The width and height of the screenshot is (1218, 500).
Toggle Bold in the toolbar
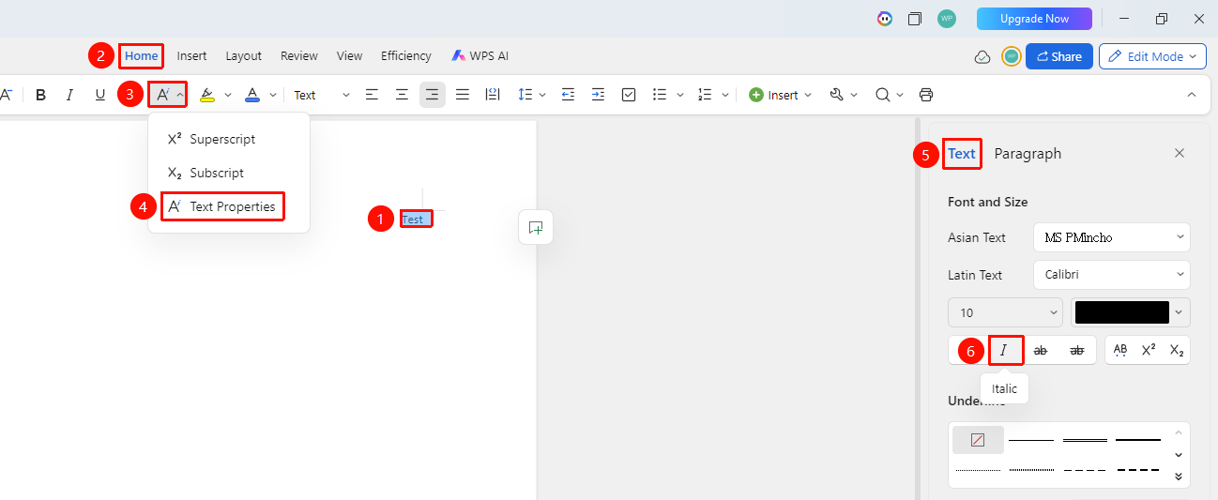point(40,95)
